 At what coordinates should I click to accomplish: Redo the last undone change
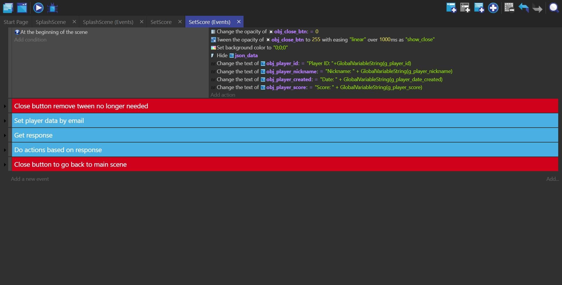click(537, 8)
